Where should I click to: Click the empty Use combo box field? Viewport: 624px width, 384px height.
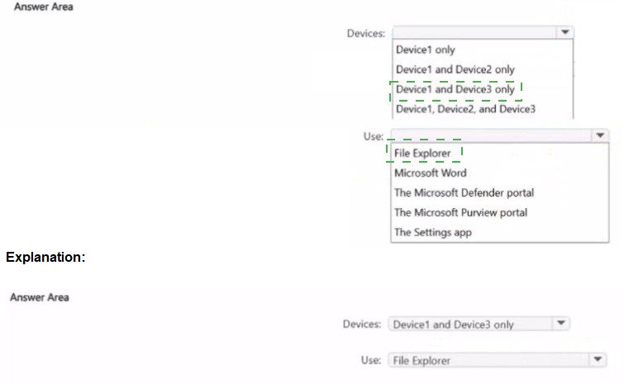pos(490,135)
